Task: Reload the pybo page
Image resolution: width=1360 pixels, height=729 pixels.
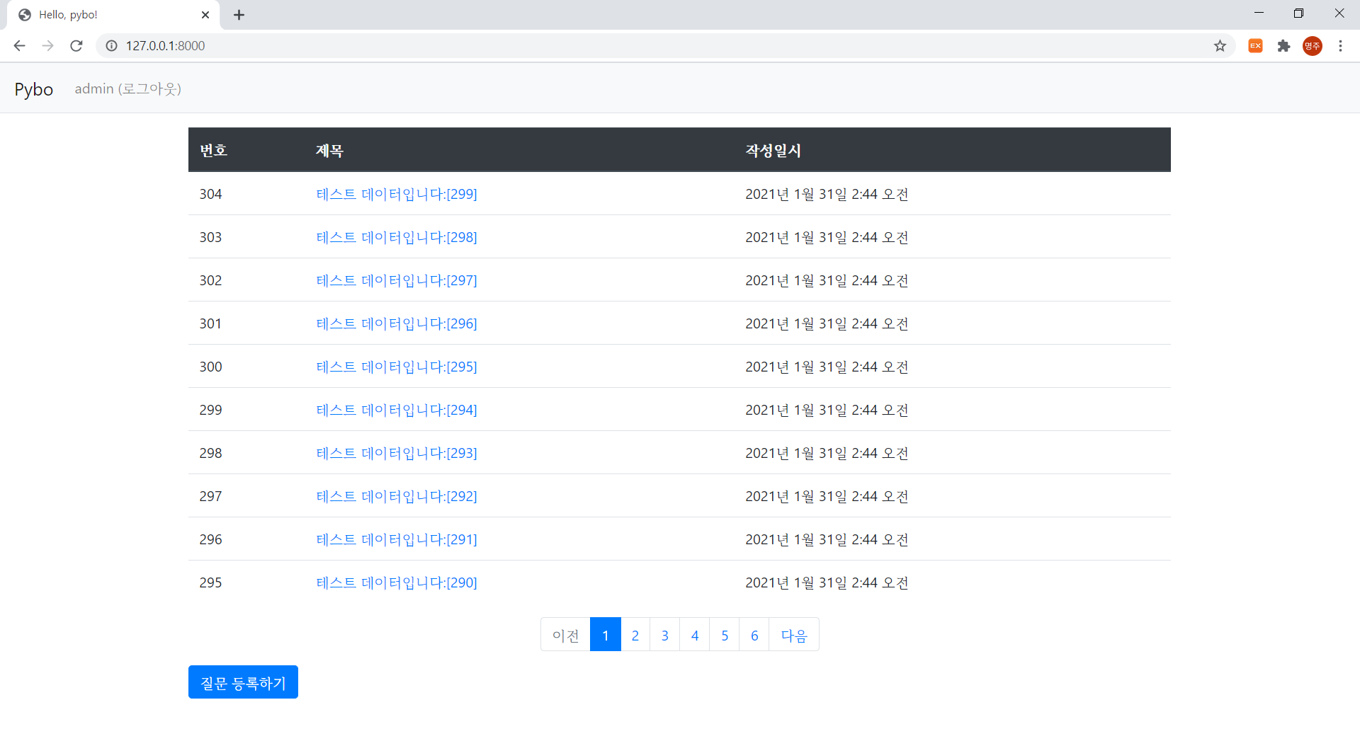Action: [76, 45]
